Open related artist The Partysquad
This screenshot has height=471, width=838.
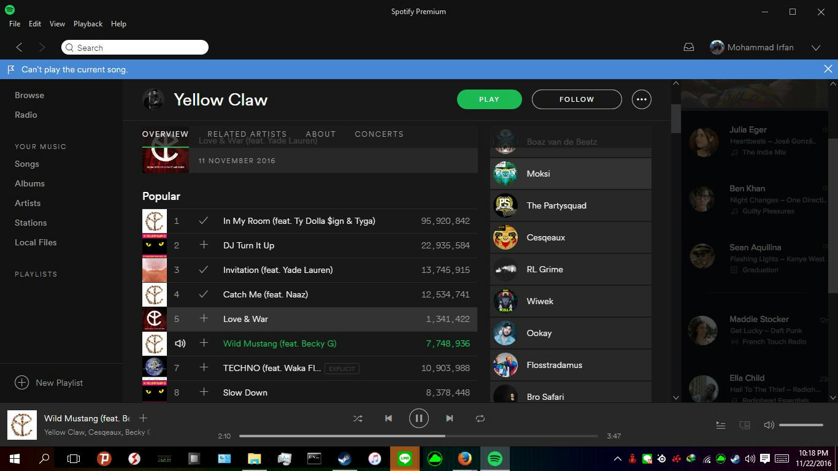pyautogui.click(x=571, y=205)
